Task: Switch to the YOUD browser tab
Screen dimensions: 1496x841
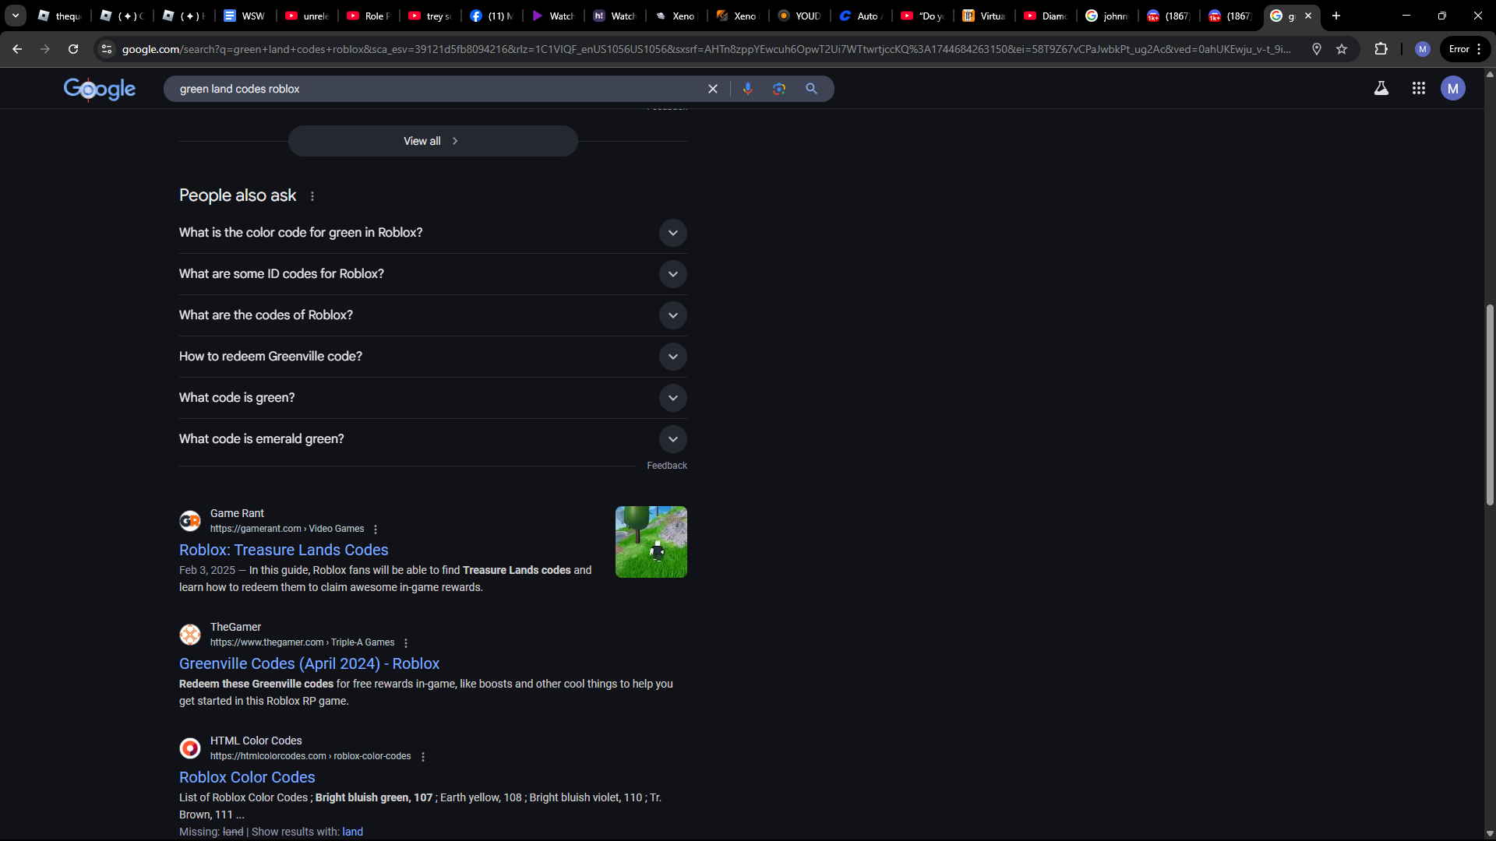Action: coord(799,16)
